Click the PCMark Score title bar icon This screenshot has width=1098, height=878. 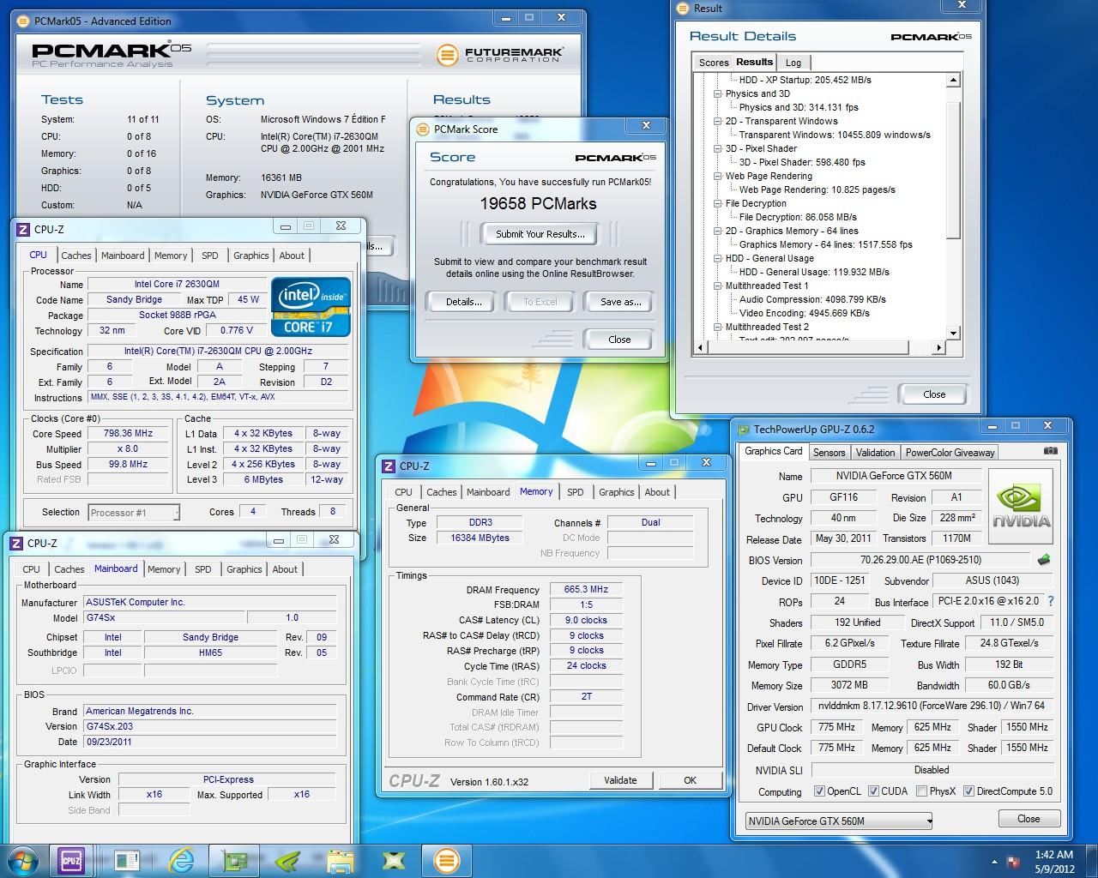coord(423,129)
